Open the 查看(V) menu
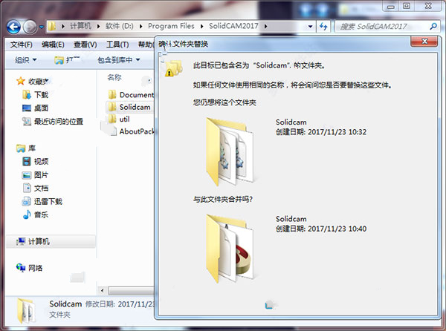 pyautogui.click(x=85, y=45)
